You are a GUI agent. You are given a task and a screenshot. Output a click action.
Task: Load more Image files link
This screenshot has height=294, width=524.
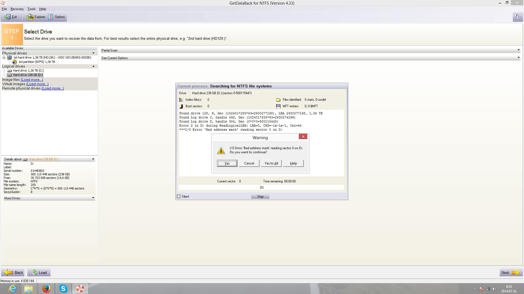point(32,79)
